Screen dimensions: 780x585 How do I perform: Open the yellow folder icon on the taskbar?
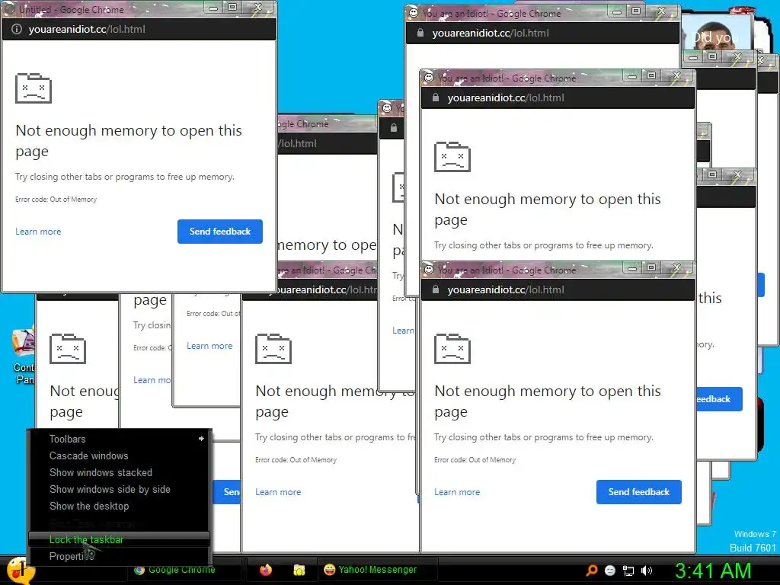click(x=299, y=570)
